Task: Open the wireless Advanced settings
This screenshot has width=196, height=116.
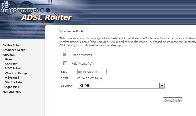Action: click(12, 78)
